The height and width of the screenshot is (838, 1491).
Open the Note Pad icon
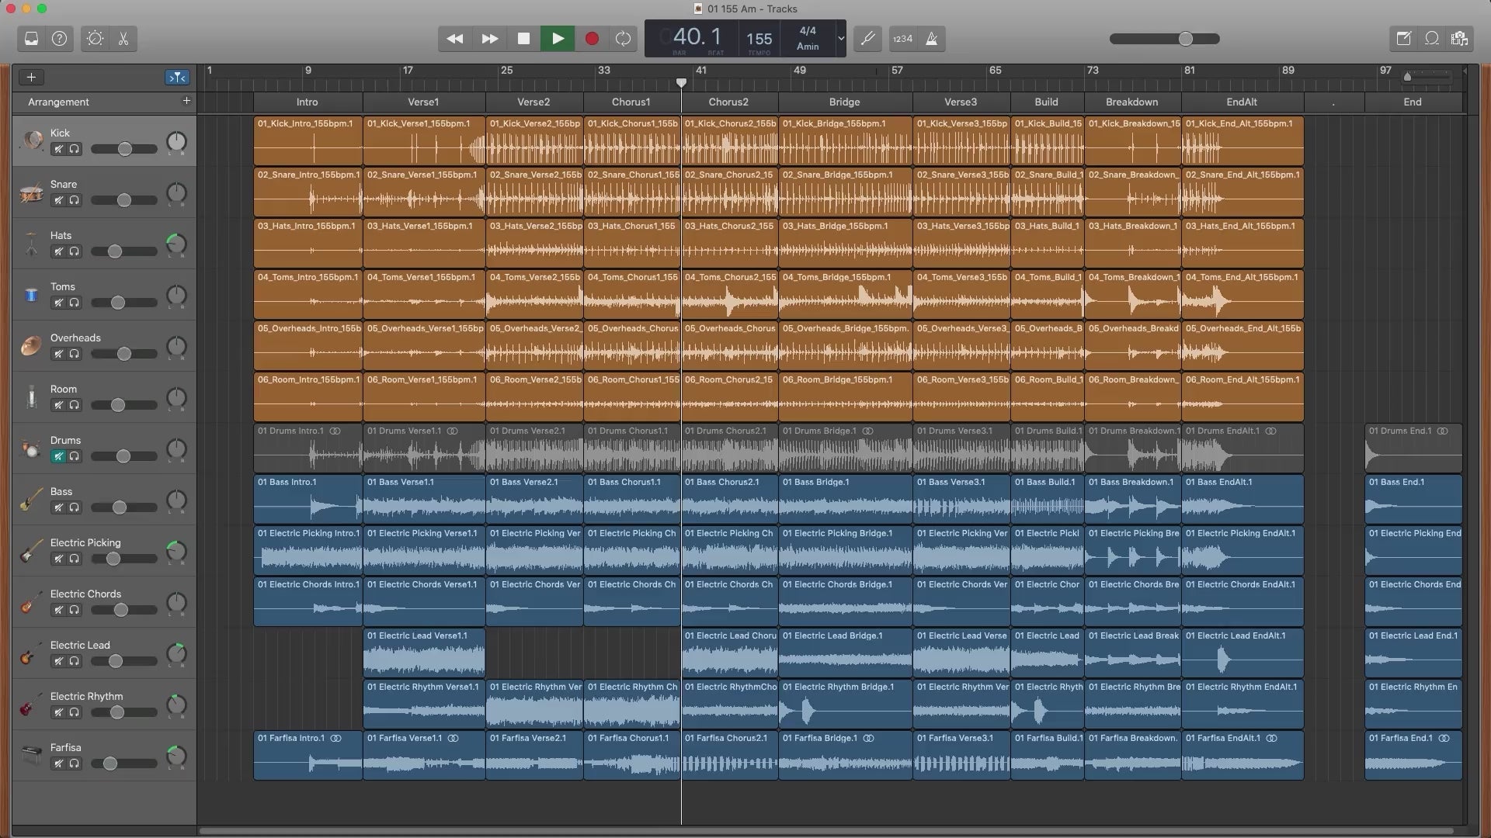1403,39
